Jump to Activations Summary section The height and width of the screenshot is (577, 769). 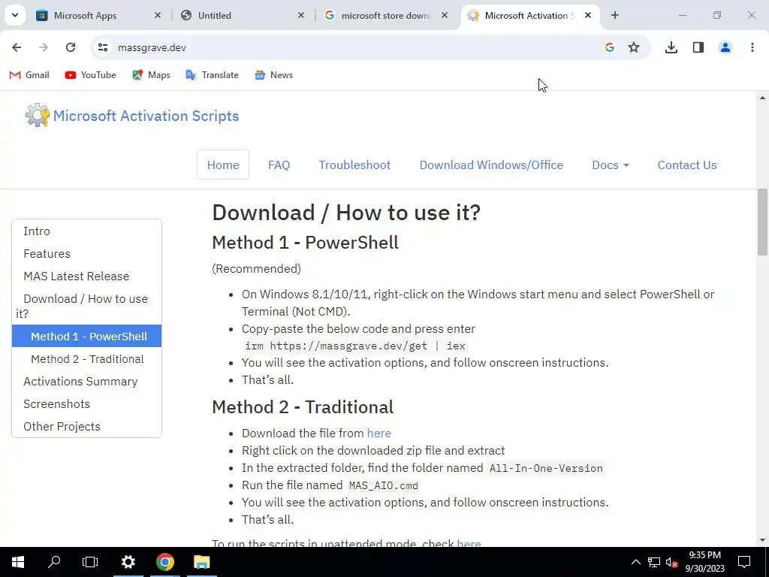click(x=80, y=381)
